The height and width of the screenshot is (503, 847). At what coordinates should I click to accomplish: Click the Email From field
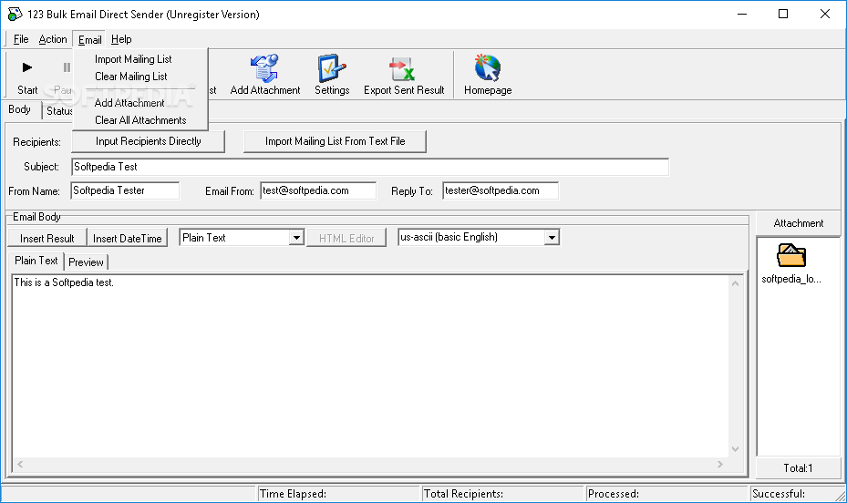(318, 190)
